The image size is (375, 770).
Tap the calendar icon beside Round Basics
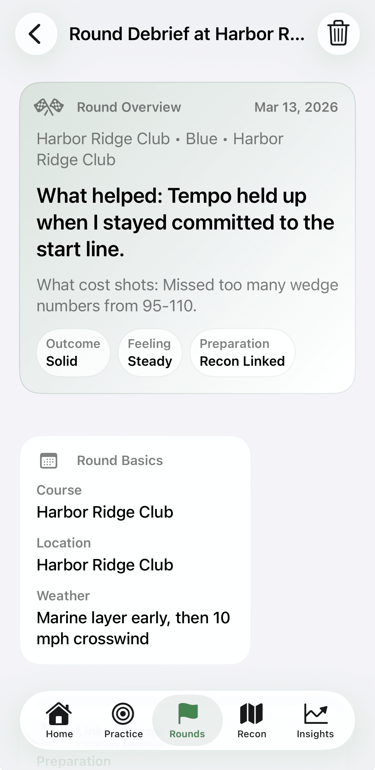pos(49,461)
